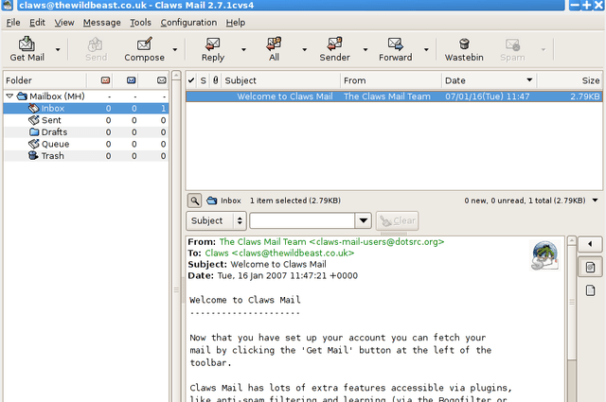
Task: Click the new messages column icon
Action: pos(105,80)
